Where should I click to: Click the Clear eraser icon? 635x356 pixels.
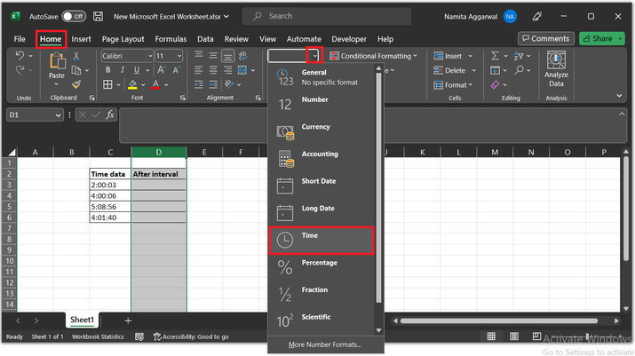[x=495, y=84]
